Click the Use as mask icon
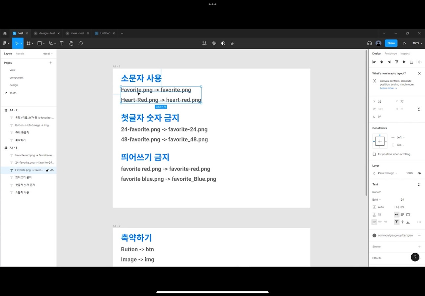The height and width of the screenshot is (296, 425). pyautogui.click(x=223, y=43)
